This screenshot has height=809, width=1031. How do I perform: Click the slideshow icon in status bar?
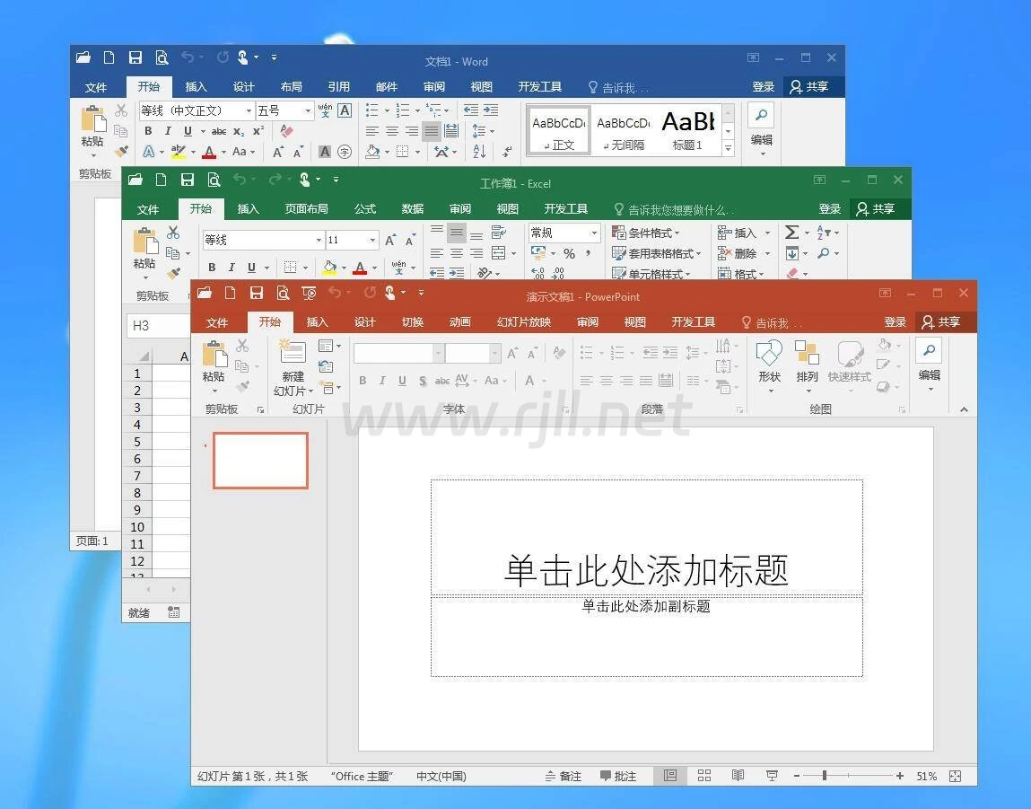click(772, 776)
